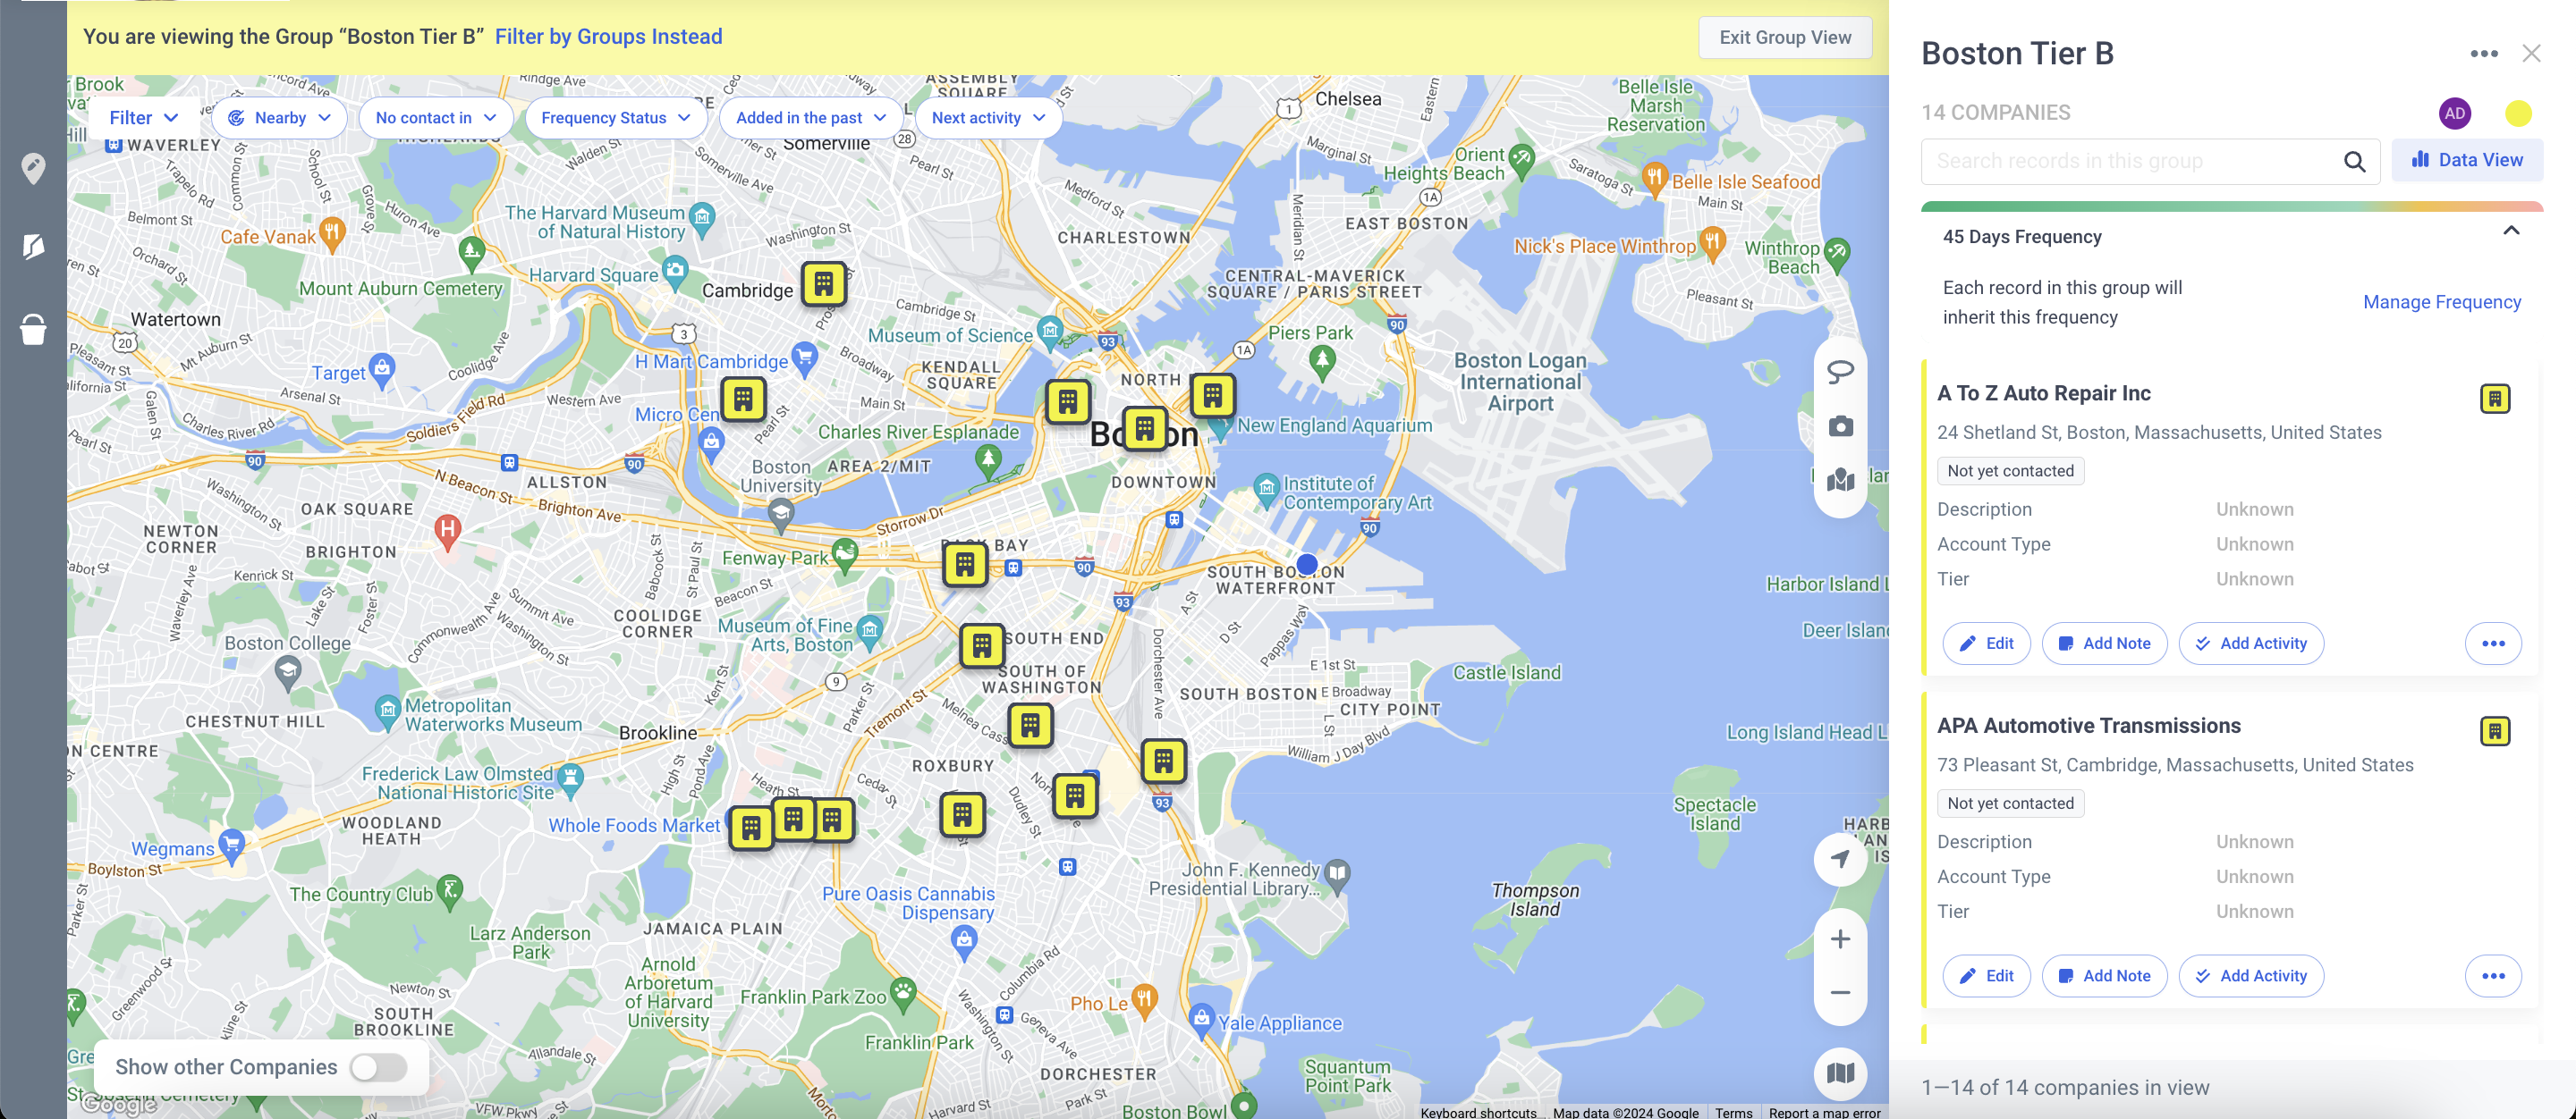Edit A To Z Auto Repair Inc

point(1985,644)
